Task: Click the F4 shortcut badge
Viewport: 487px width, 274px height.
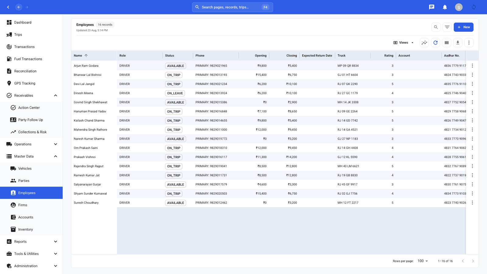Action: tap(265, 7)
